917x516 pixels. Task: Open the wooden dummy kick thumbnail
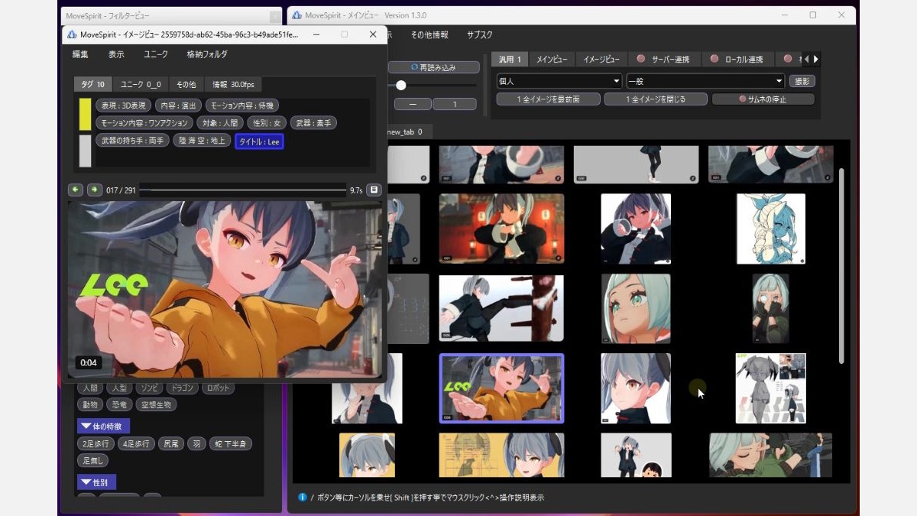click(x=501, y=308)
